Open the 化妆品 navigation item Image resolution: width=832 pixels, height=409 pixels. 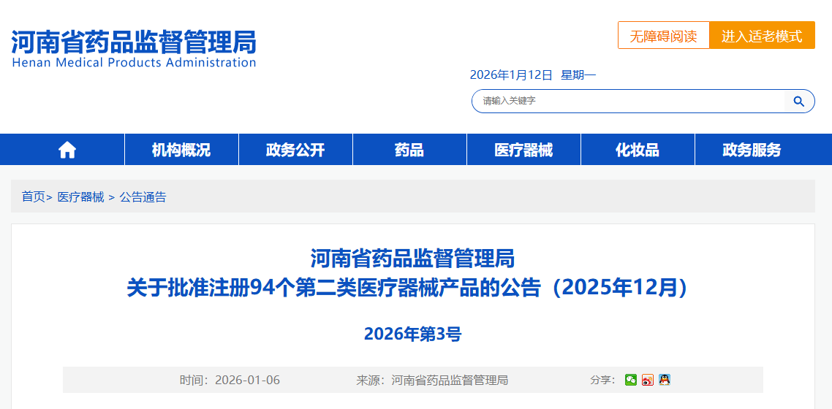(x=638, y=150)
